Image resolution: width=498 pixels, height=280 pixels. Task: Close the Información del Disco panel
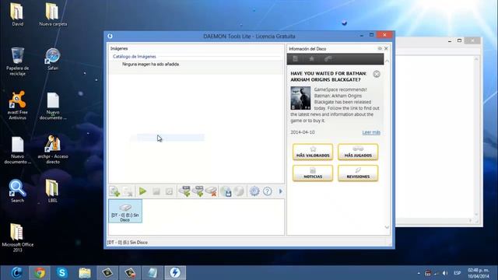coord(386,48)
